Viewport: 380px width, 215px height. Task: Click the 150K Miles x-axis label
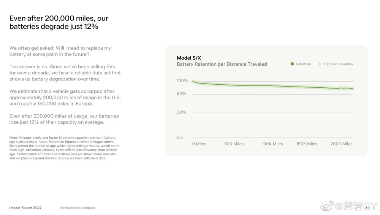pyautogui.click(x=307, y=144)
